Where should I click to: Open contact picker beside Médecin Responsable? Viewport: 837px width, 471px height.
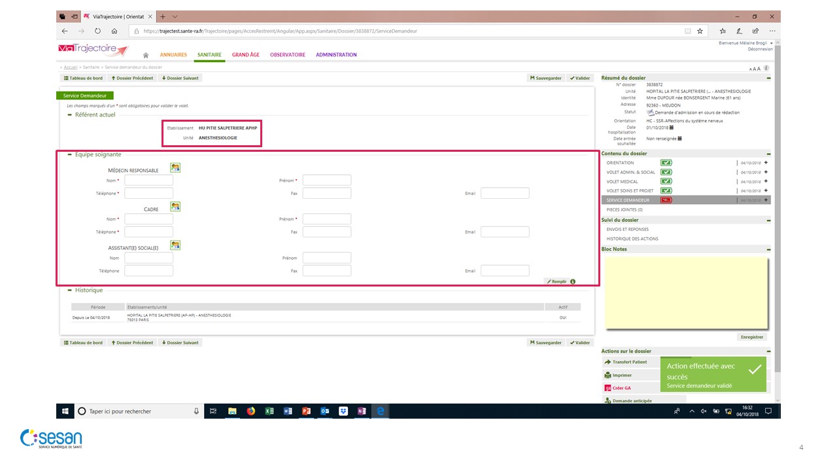[175, 168]
